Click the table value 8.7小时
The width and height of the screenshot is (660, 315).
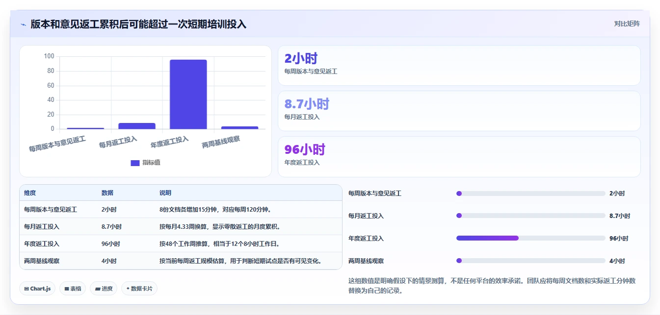(x=111, y=227)
